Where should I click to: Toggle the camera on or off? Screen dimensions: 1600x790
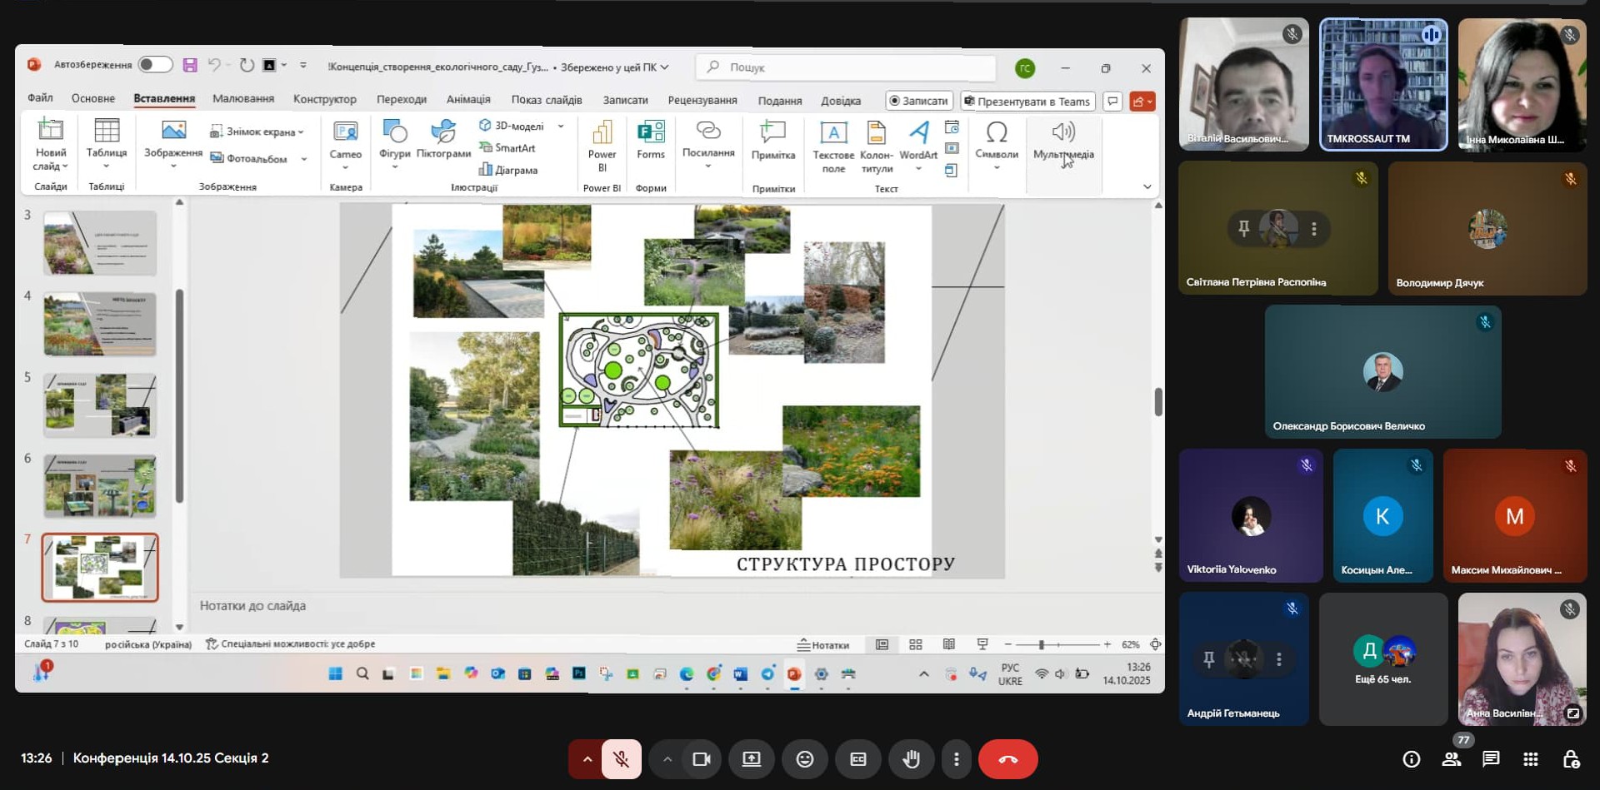click(x=701, y=759)
